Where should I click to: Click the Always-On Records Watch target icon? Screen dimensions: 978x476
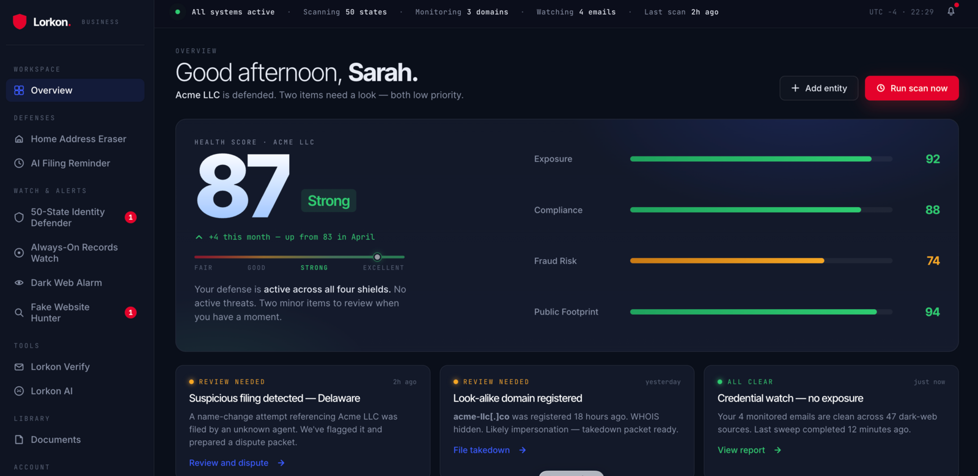tap(19, 253)
